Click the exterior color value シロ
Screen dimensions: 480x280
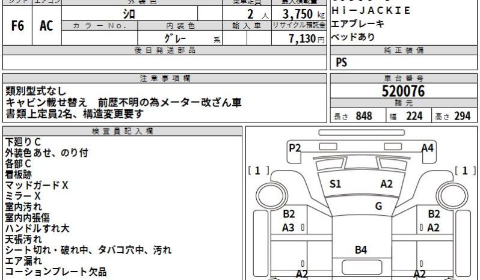(x=129, y=14)
